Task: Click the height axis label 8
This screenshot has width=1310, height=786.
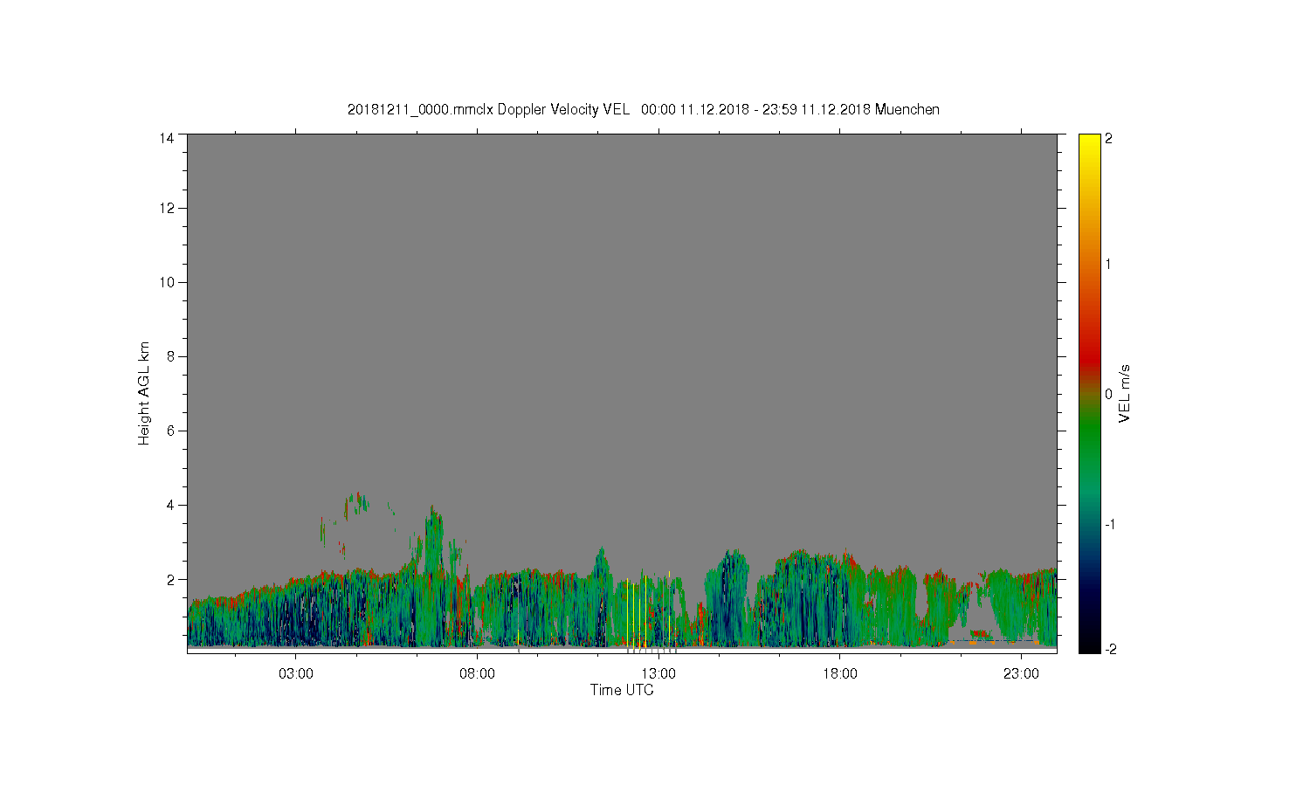Action: tap(170, 356)
